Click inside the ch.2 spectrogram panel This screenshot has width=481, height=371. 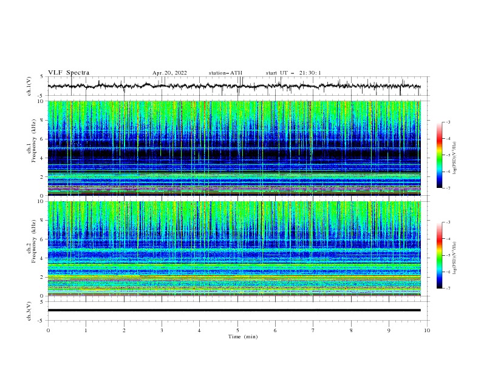coord(234,249)
